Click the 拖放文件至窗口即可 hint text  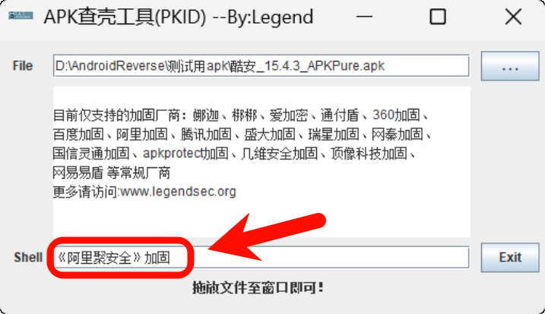point(258,287)
